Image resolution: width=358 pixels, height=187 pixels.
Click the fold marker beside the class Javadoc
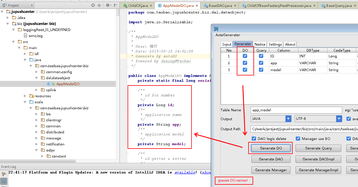126,32
